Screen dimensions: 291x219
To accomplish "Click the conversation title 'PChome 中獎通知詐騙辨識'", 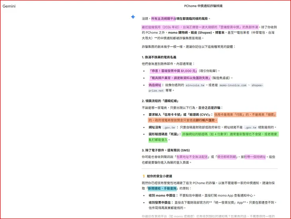I will click(203, 6).
